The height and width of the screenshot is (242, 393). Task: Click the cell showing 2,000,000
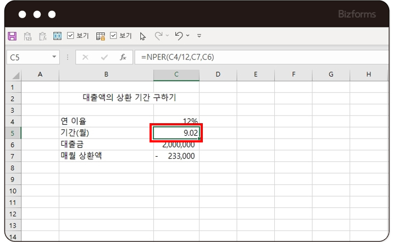[x=176, y=145]
